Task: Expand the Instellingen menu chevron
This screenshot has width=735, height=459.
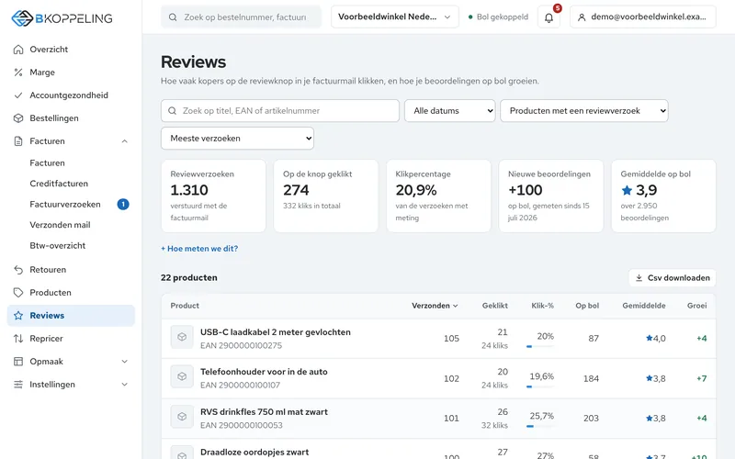Action: (x=125, y=384)
